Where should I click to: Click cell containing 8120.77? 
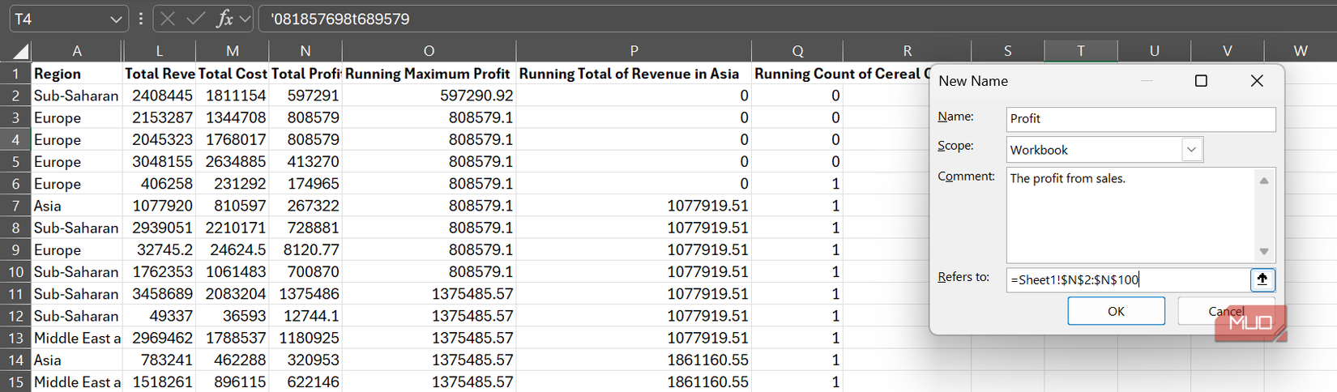click(x=305, y=249)
